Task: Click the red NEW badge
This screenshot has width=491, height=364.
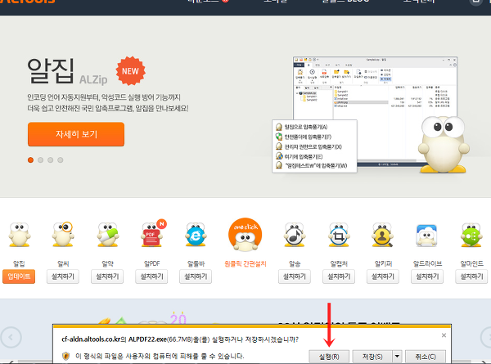Action: [131, 71]
